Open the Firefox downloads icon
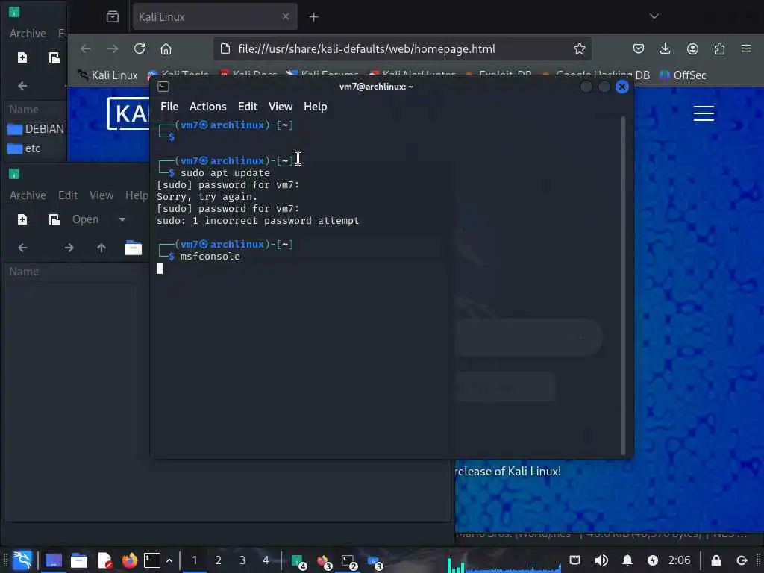The height and width of the screenshot is (573, 764). [x=665, y=48]
